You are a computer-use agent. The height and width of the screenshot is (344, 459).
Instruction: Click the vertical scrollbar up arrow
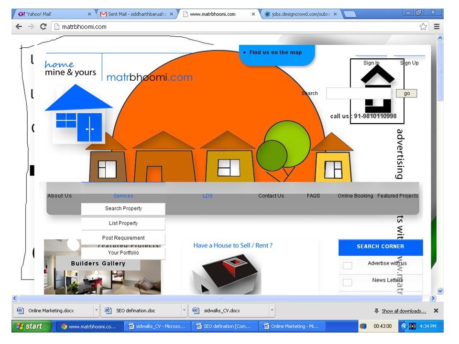pos(440,38)
